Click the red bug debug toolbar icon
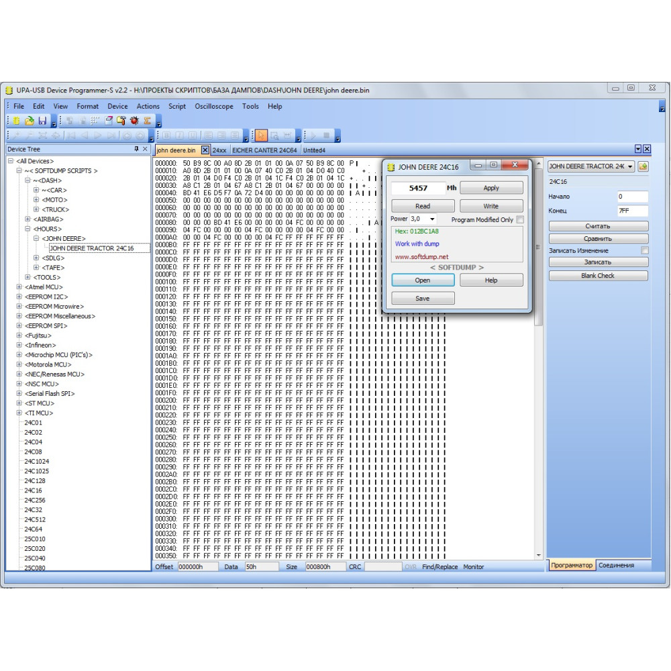The height and width of the screenshot is (671, 671). [134, 121]
